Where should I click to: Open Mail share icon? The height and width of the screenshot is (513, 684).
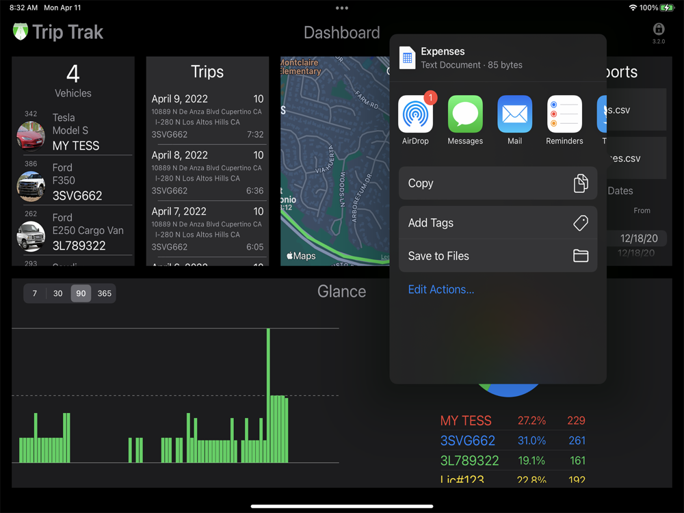(515, 114)
